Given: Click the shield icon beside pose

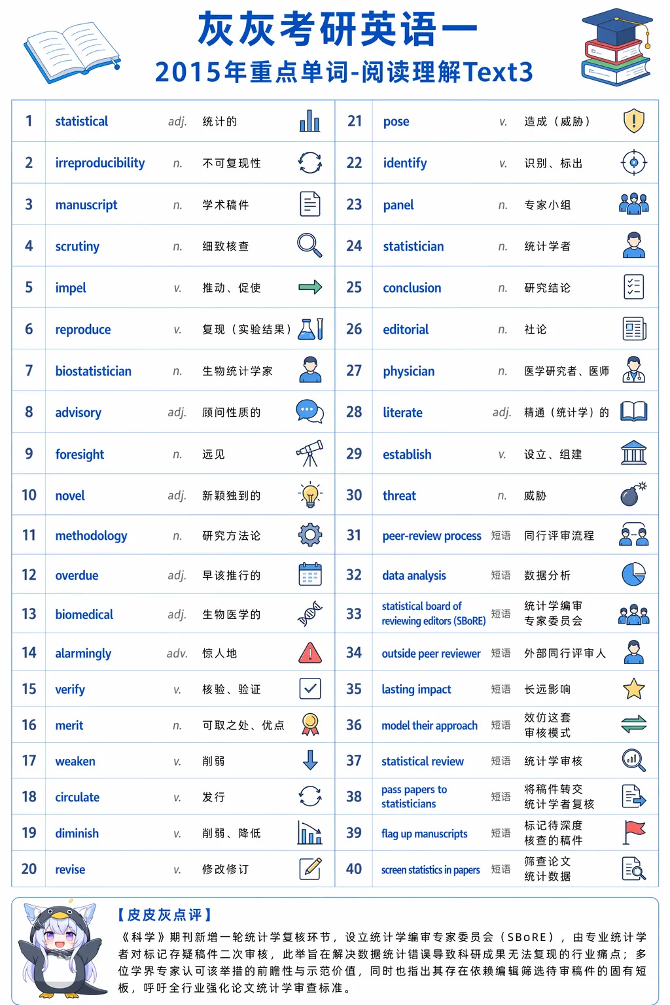Looking at the screenshot, I should click(x=634, y=121).
